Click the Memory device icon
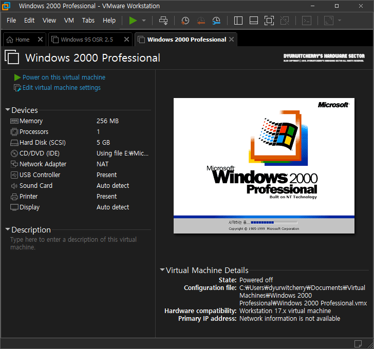The width and height of the screenshot is (374, 349). coord(14,121)
